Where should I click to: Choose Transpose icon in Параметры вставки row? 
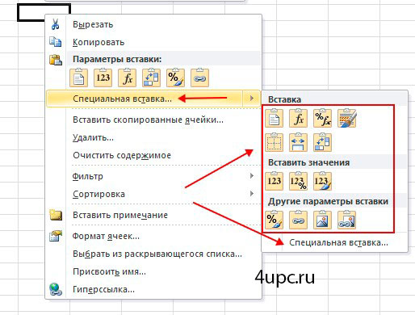point(151,78)
